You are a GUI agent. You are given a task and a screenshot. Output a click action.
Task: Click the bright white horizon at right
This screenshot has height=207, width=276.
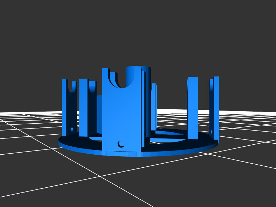click(248, 114)
